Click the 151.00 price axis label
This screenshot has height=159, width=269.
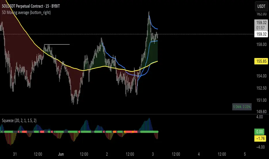(261, 100)
